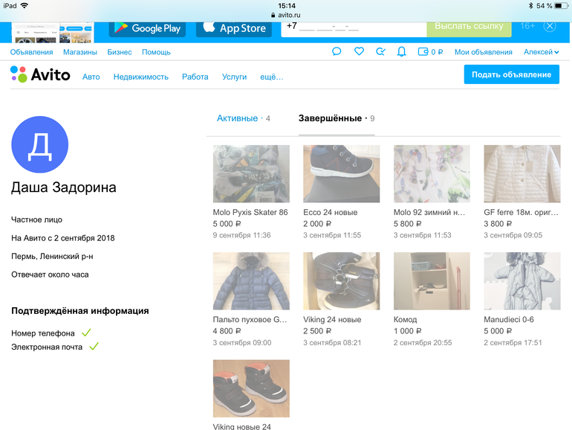Screen dimensions: 572x430
Task: Select the Завершённые tab
Action: click(331, 118)
